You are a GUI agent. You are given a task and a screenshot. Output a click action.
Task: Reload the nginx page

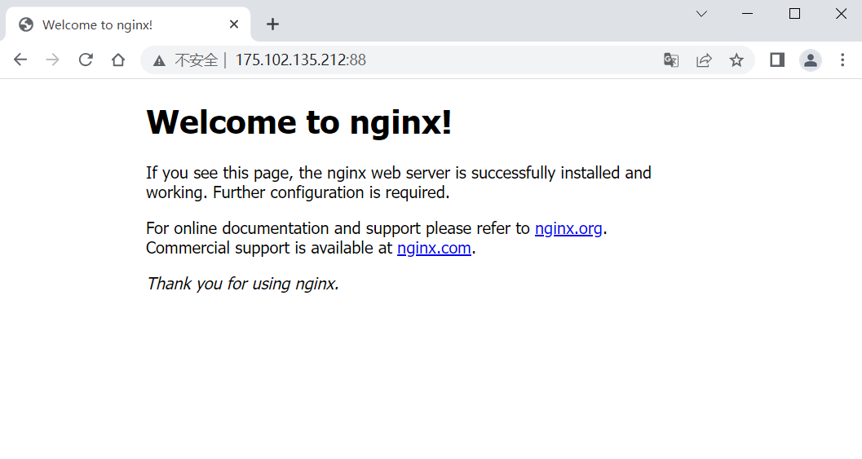(86, 60)
